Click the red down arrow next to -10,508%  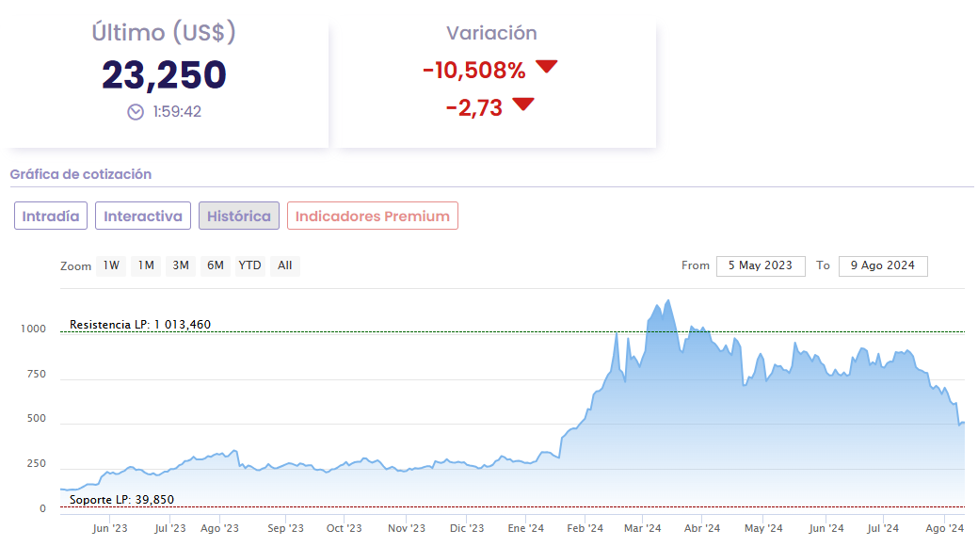pyautogui.click(x=547, y=67)
